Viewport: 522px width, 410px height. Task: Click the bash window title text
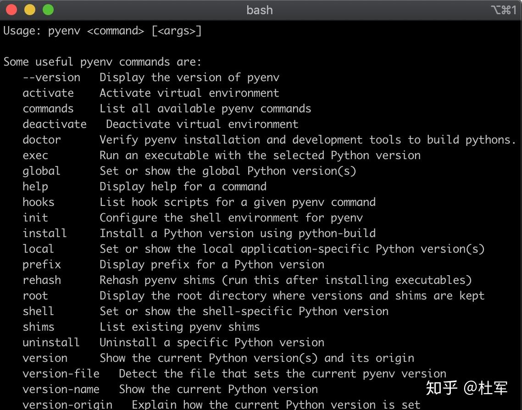click(x=260, y=10)
